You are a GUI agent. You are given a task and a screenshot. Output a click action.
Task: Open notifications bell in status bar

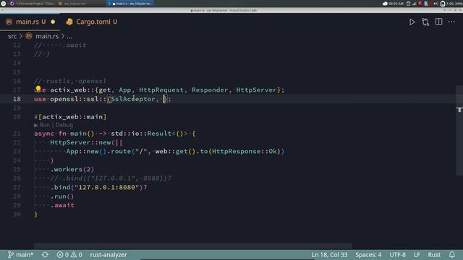451,255
